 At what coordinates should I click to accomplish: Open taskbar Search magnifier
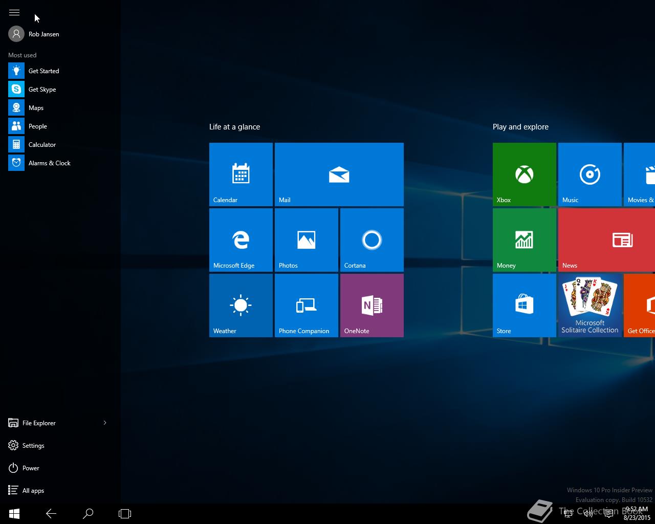[88, 514]
